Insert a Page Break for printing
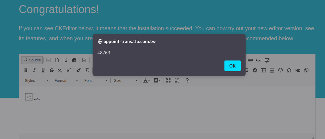The image size is (325, 139). pos(298,71)
